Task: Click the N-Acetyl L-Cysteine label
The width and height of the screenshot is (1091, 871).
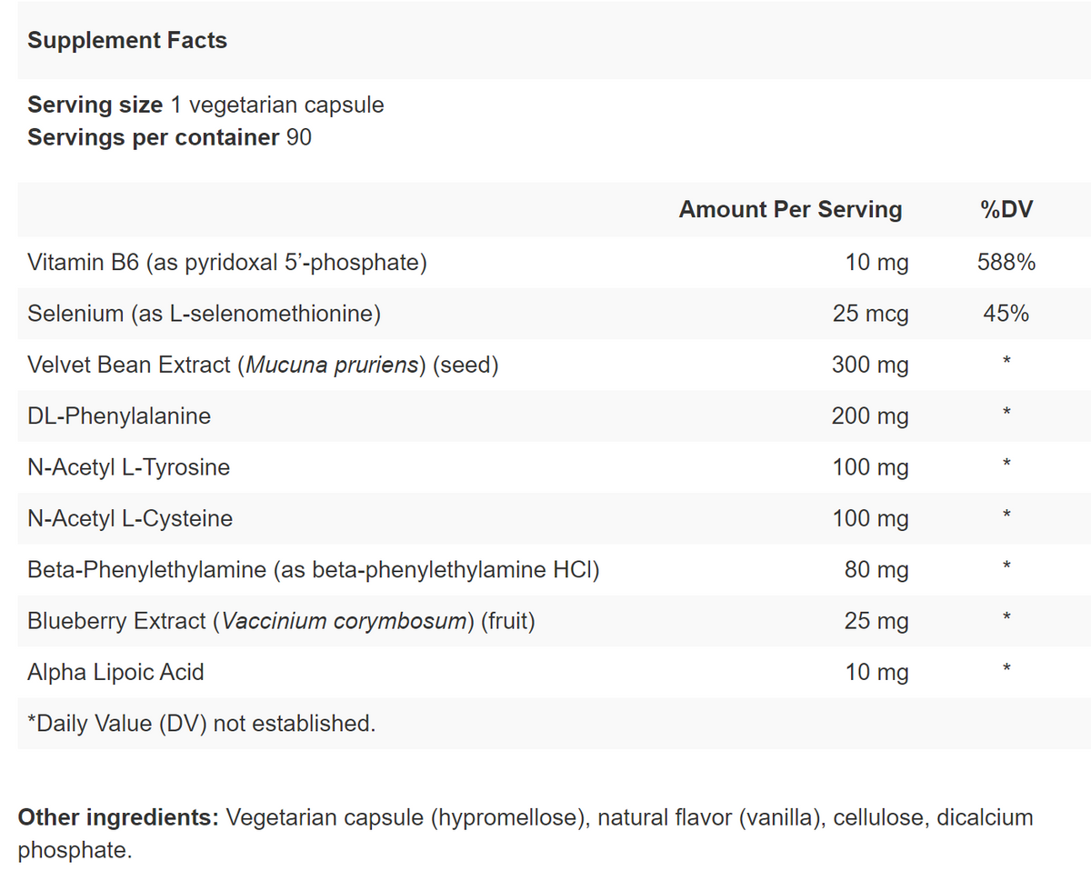Action: coord(130,518)
